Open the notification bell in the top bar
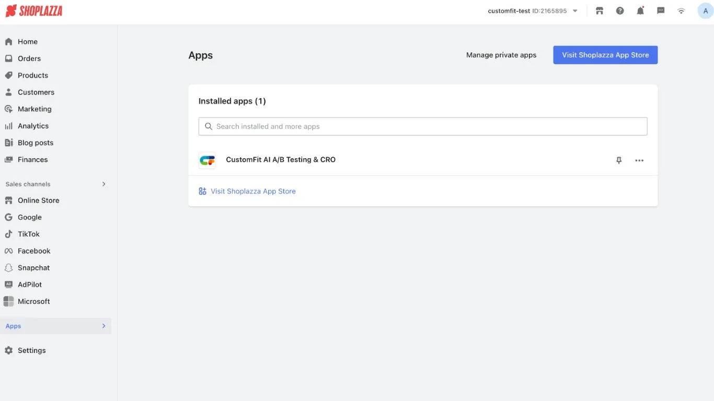Screen dimensions: 714x401 coord(640,10)
